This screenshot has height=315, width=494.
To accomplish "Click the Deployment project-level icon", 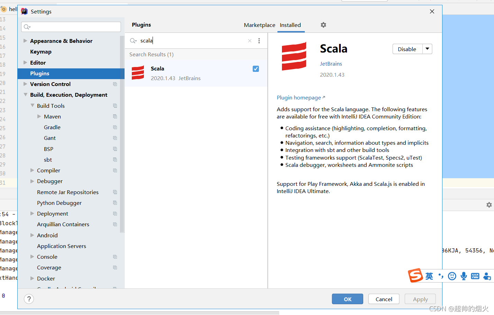I will tap(115, 214).
